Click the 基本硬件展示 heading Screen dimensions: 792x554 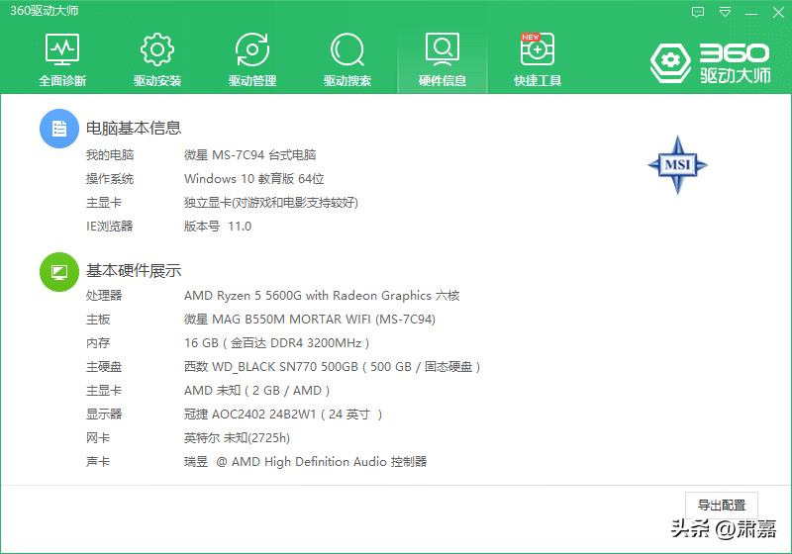pyautogui.click(x=134, y=271)
